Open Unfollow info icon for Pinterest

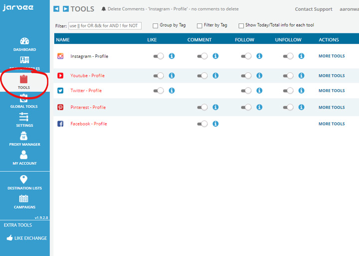[301, 107]
